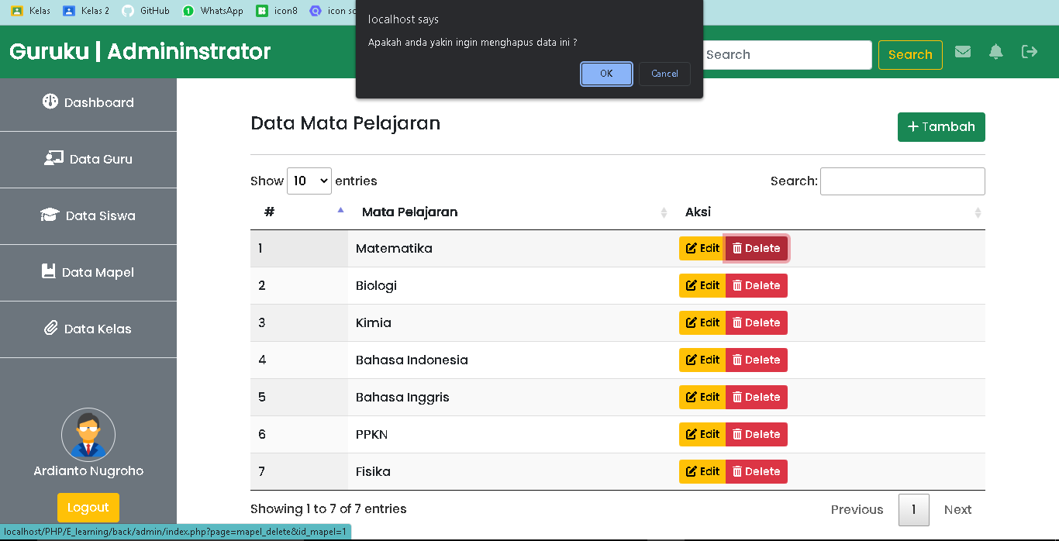Open the admin profile avatar image
The width and height of the screenshot is (1059, 541).
88,434
